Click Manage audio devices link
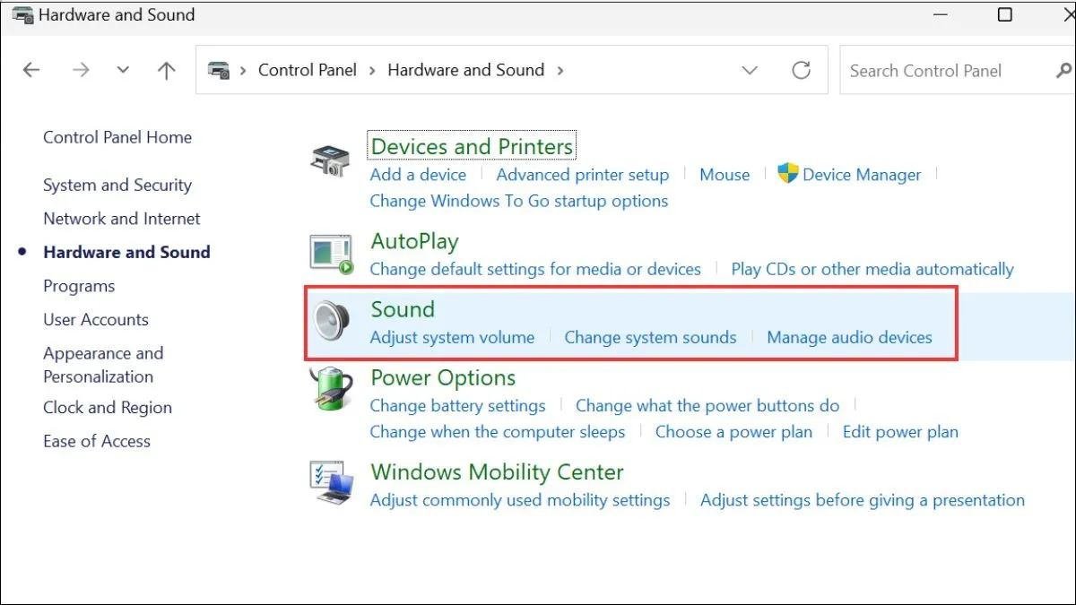 (x=849, y=338)
